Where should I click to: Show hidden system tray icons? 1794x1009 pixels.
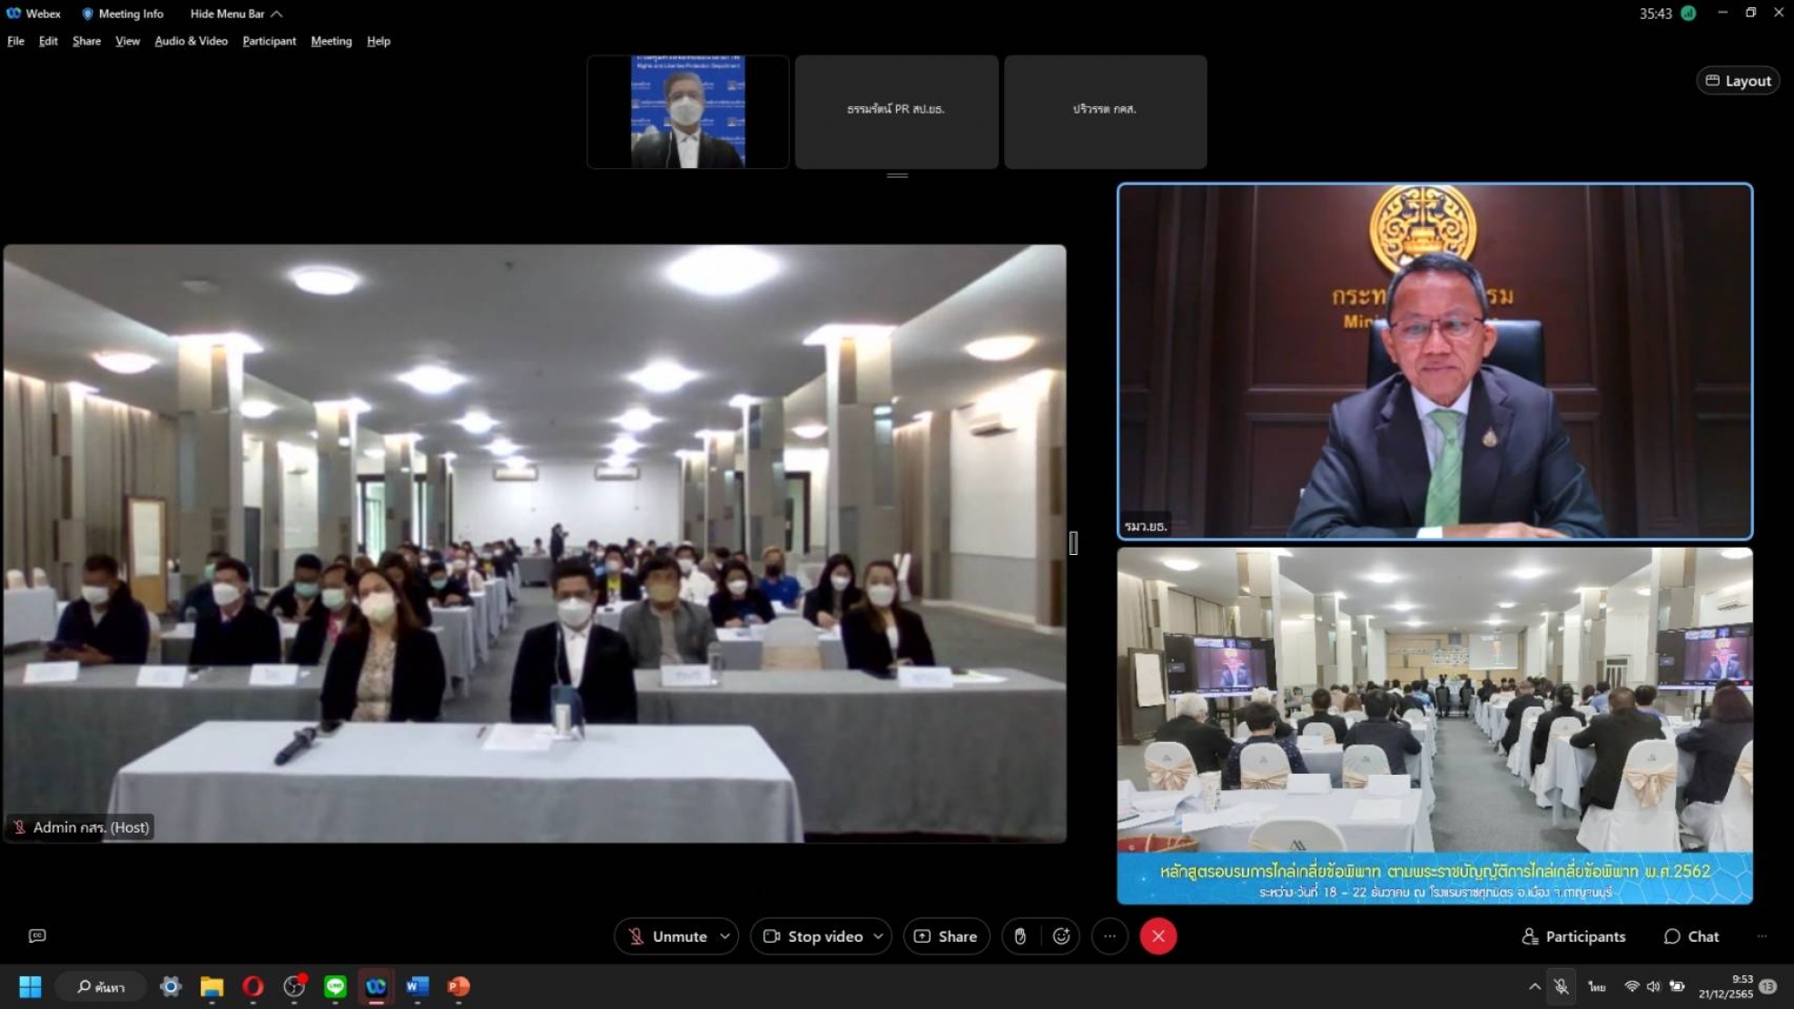[1534, 986]
